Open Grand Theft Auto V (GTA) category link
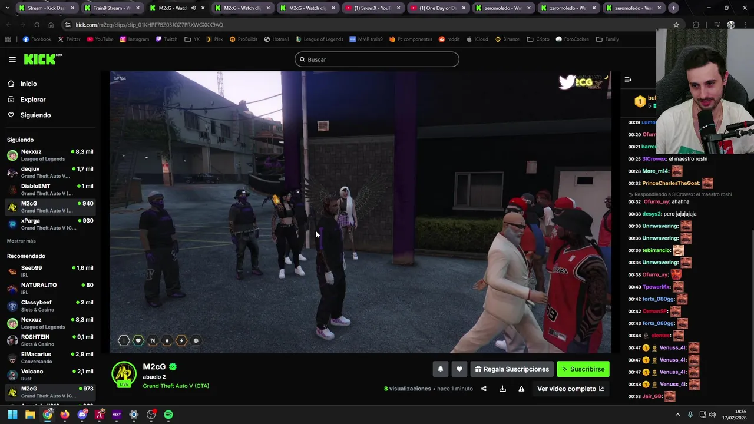754x424 pixels. [x=176, y=386]
